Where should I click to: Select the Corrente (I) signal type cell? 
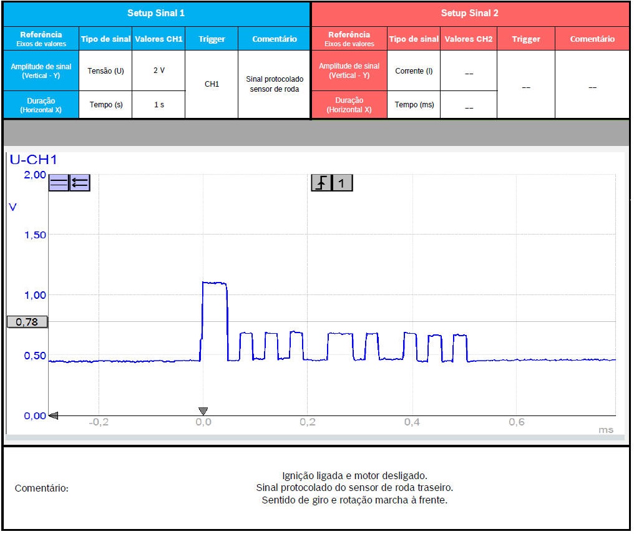(414, 70)
